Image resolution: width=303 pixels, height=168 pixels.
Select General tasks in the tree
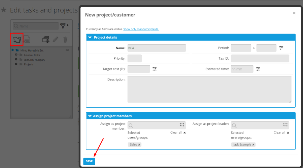pyautogui.click(x=32, y=55)
